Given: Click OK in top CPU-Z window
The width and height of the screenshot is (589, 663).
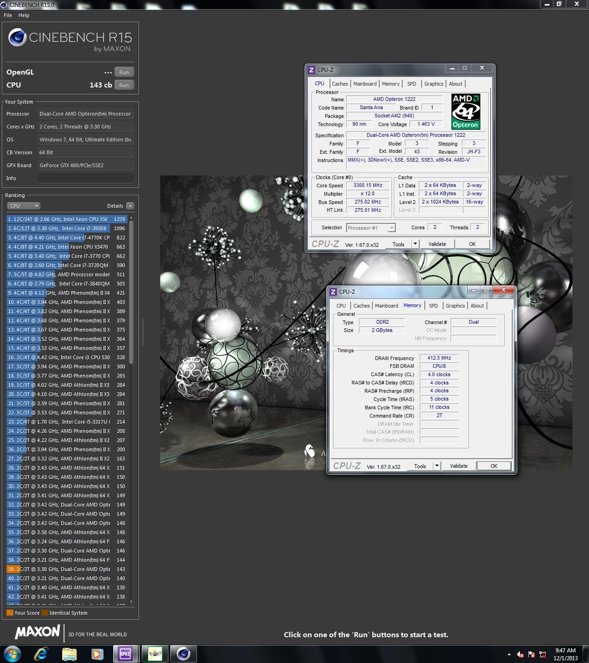Looking at the screenshot, I should 472,244.
